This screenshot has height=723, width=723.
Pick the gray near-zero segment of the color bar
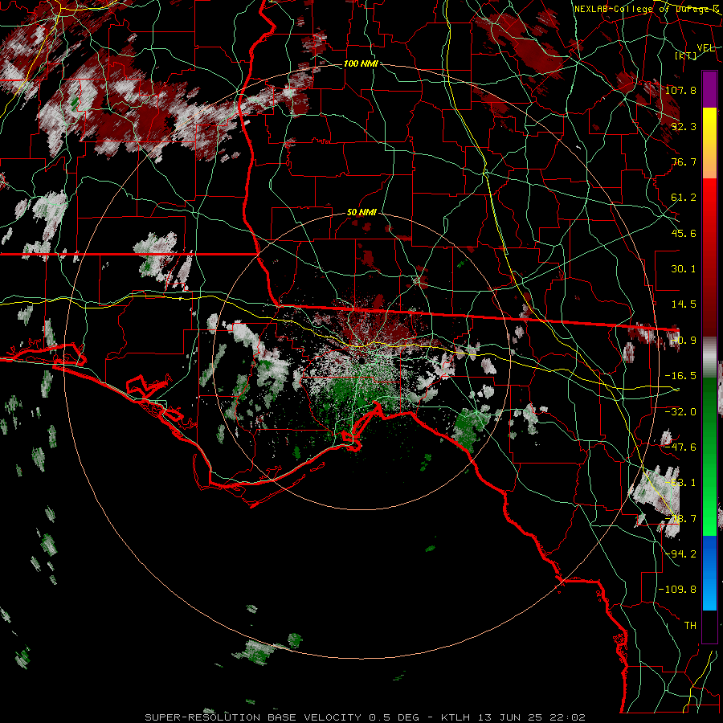[709, 357]
